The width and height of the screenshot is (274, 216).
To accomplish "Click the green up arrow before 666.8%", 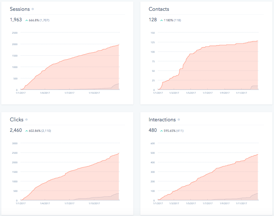I will 27,20.
